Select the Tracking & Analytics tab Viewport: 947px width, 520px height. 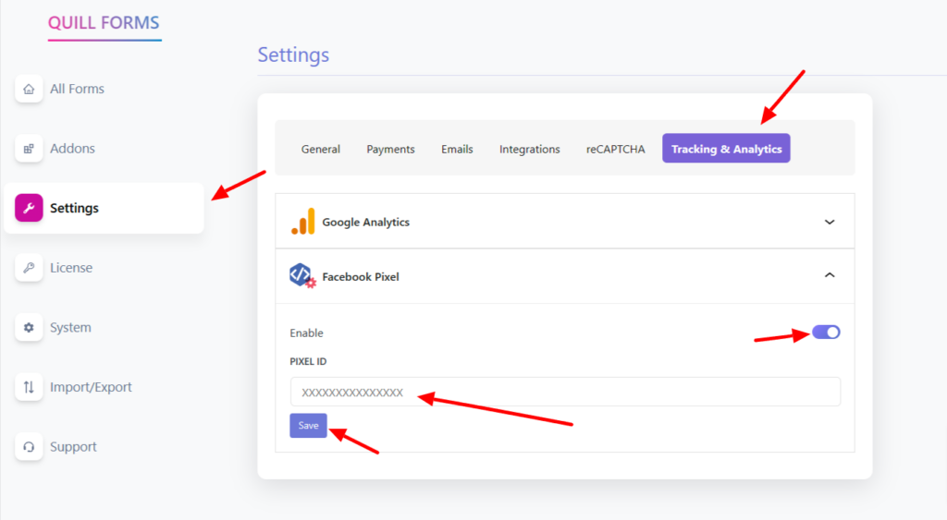click(x=726, y=149)
